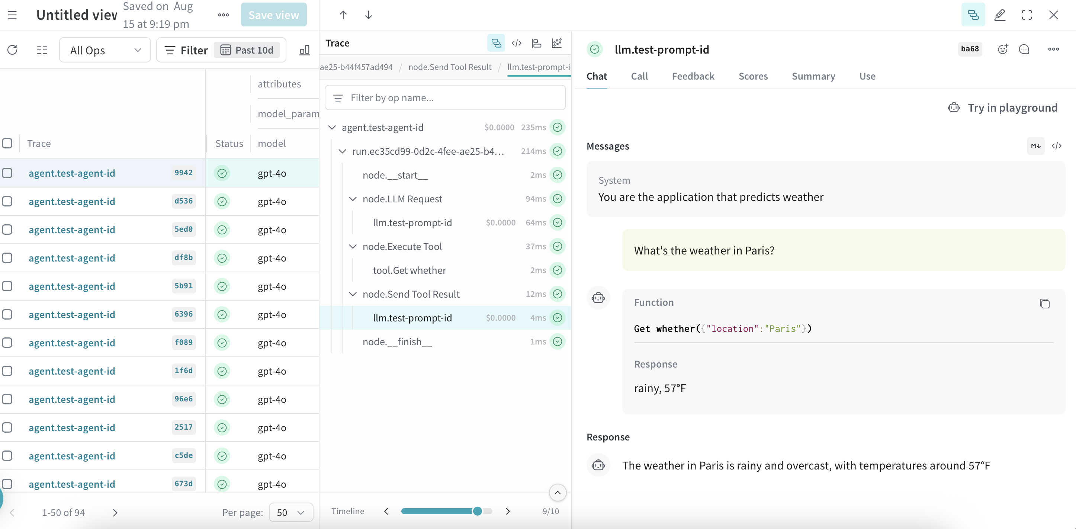Viewport: 1076px width, 529px height.
Task: Select checkbox for trace df8b
Action: [x=7, y=258]
